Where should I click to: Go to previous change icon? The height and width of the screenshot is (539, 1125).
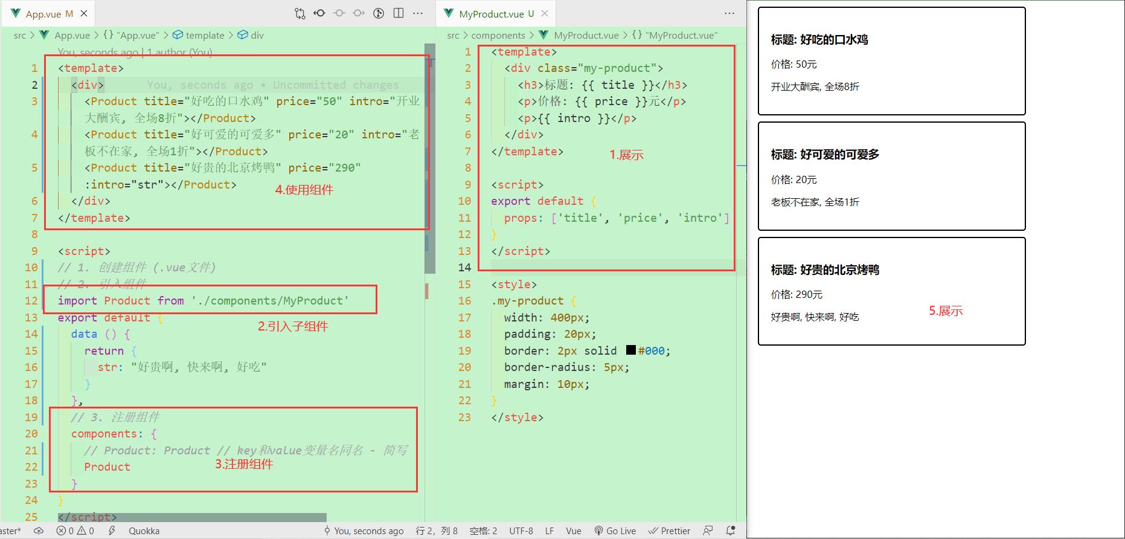pos(339,13)
